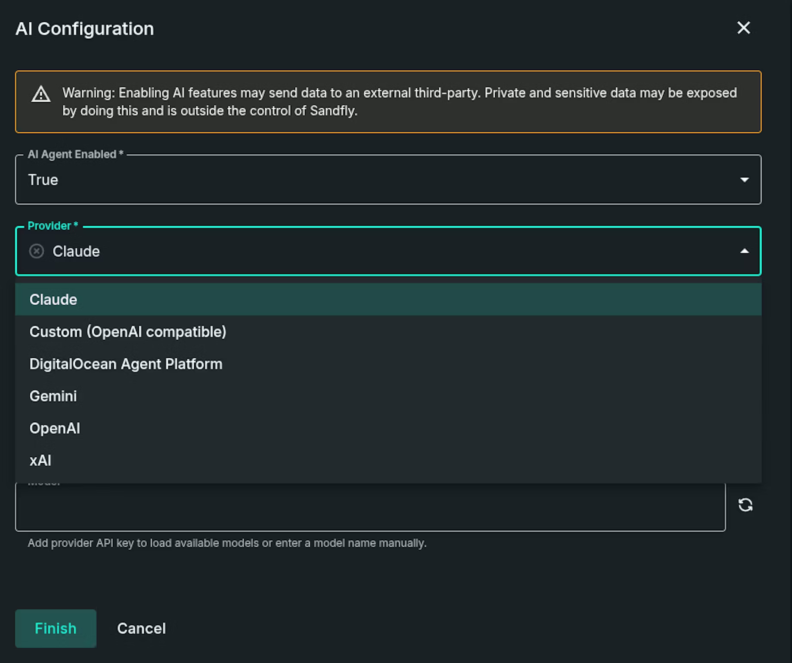Click the warning triangle icon

(x=41, y=94)
